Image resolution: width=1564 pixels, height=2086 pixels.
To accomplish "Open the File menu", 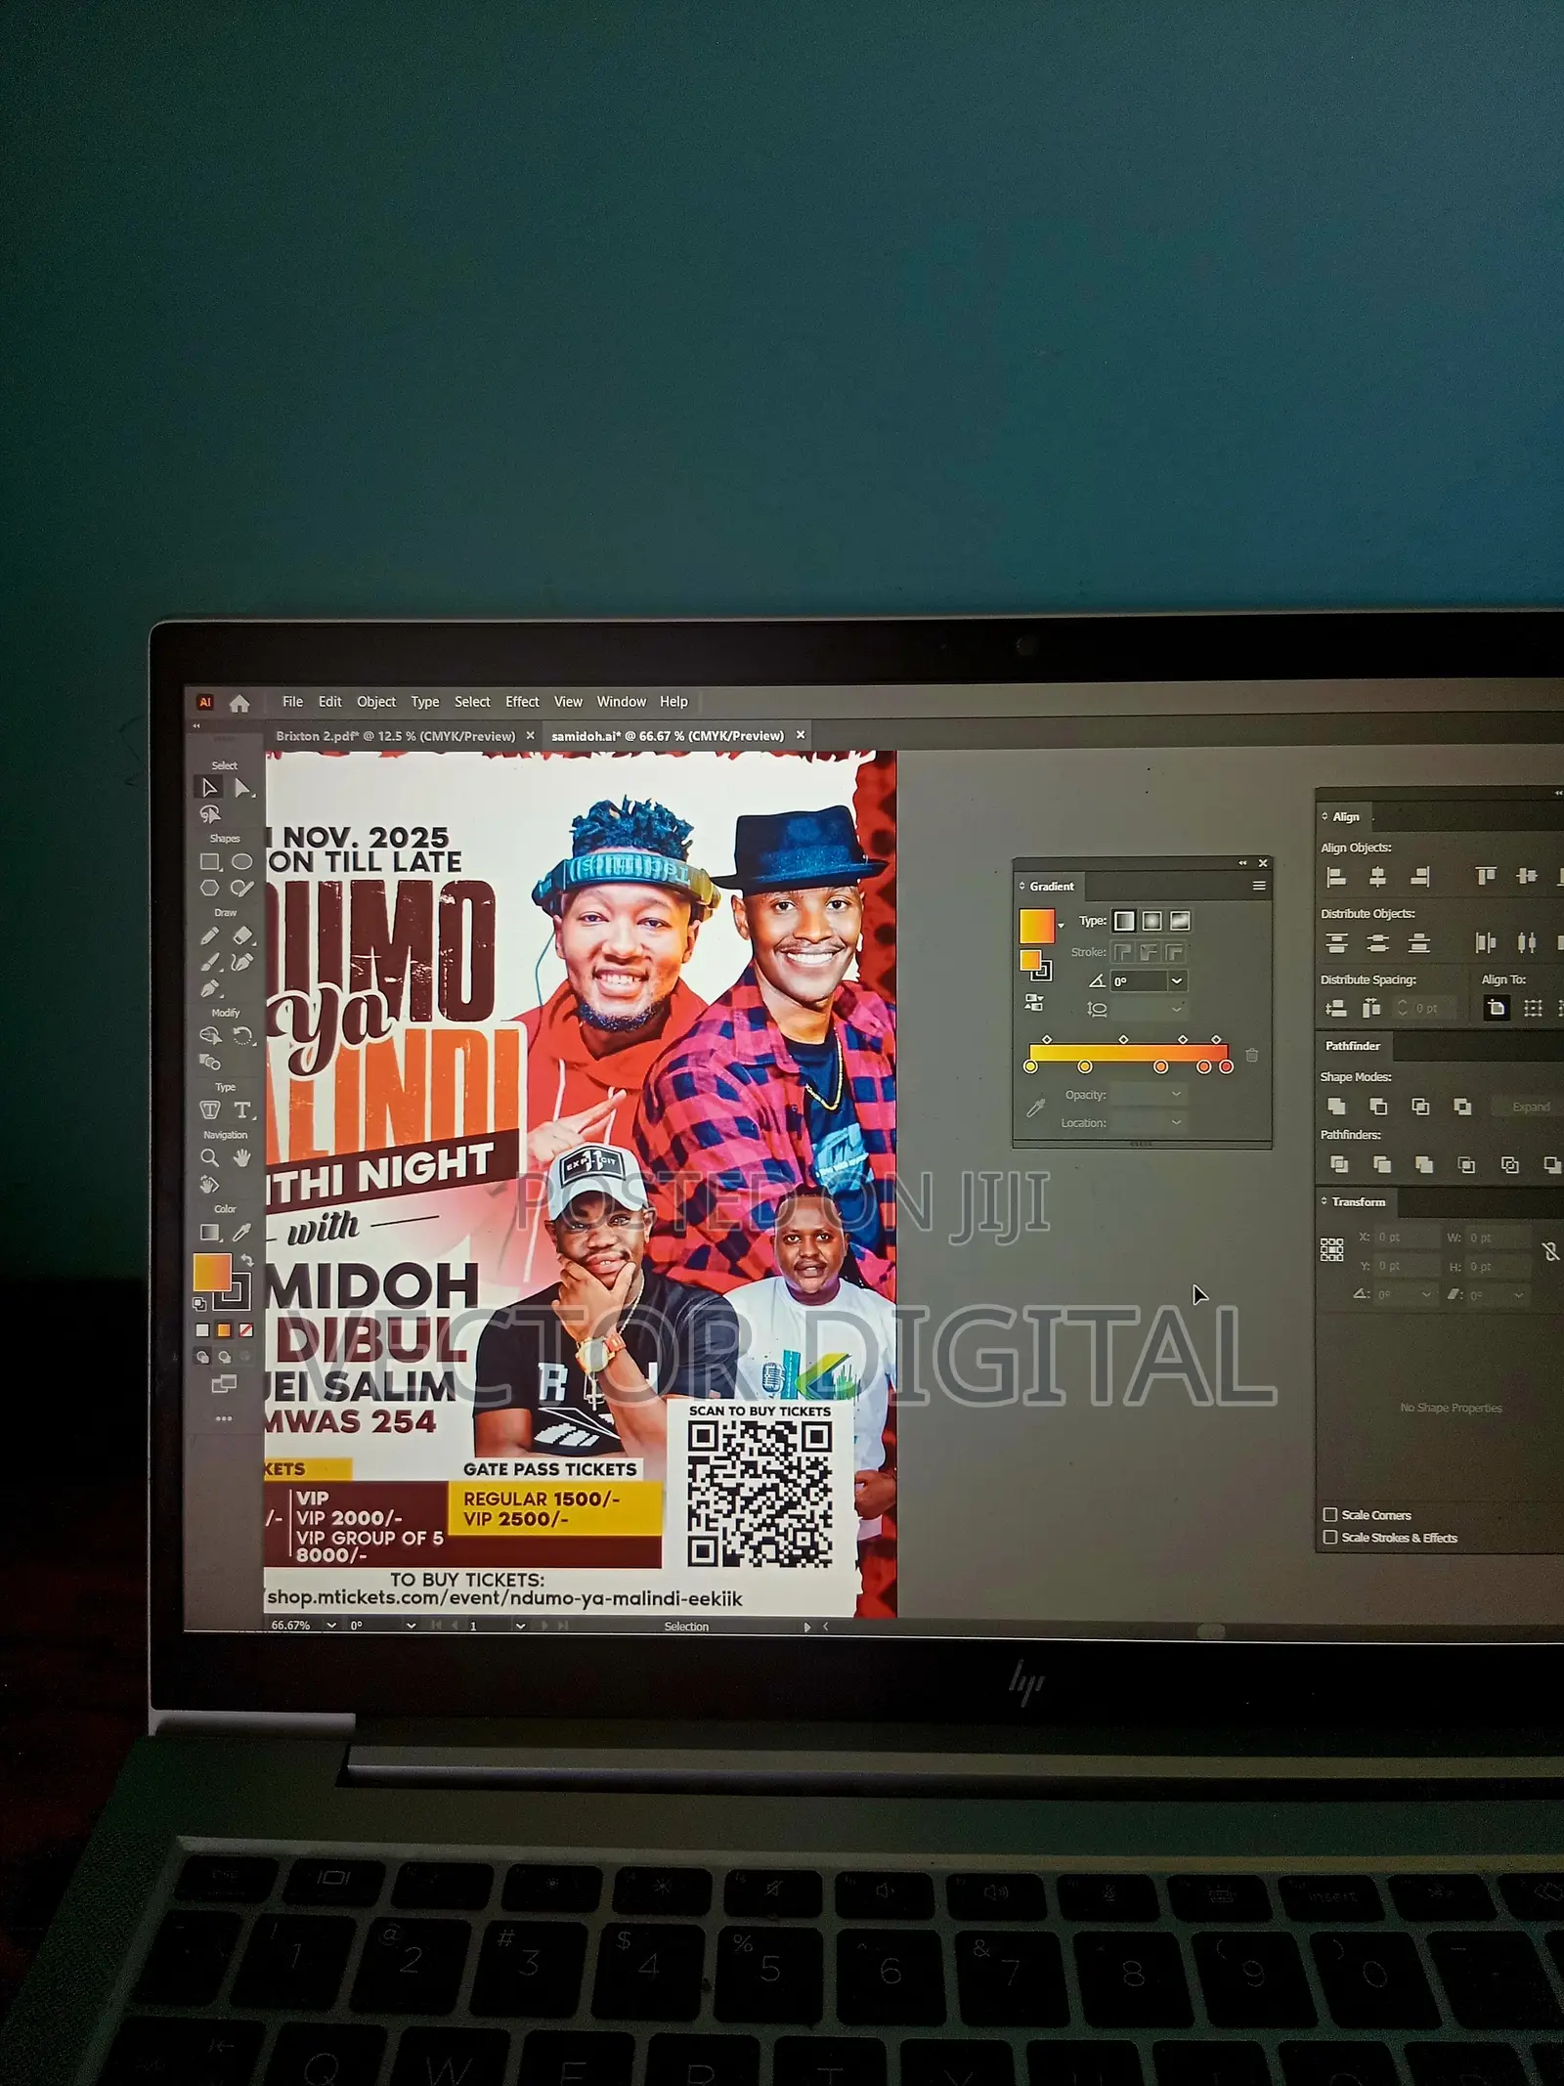I will (x=292, y=702).
